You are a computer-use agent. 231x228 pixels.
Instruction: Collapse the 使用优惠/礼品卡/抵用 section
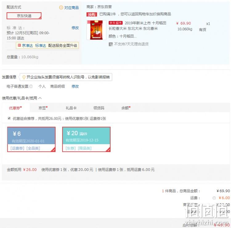(x=40, y=98)
